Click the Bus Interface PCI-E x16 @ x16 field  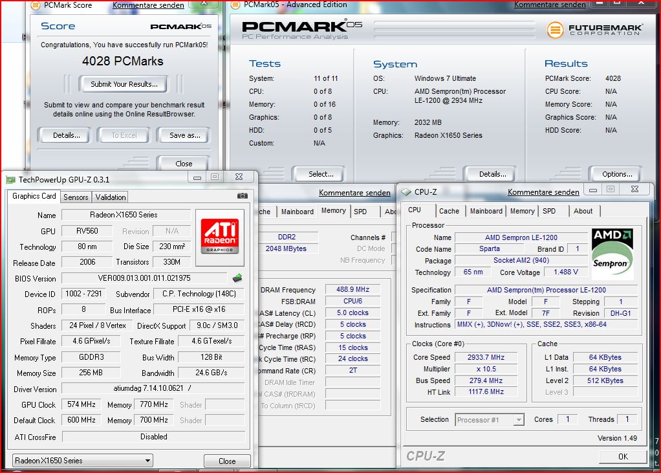[x=199, y=309]
